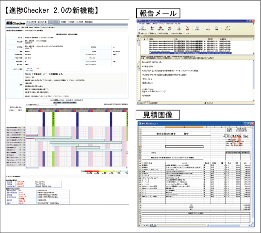Expand the arrow beside the Send/Receive icon
Screen dimensions: 261x233
pos(202,28)
